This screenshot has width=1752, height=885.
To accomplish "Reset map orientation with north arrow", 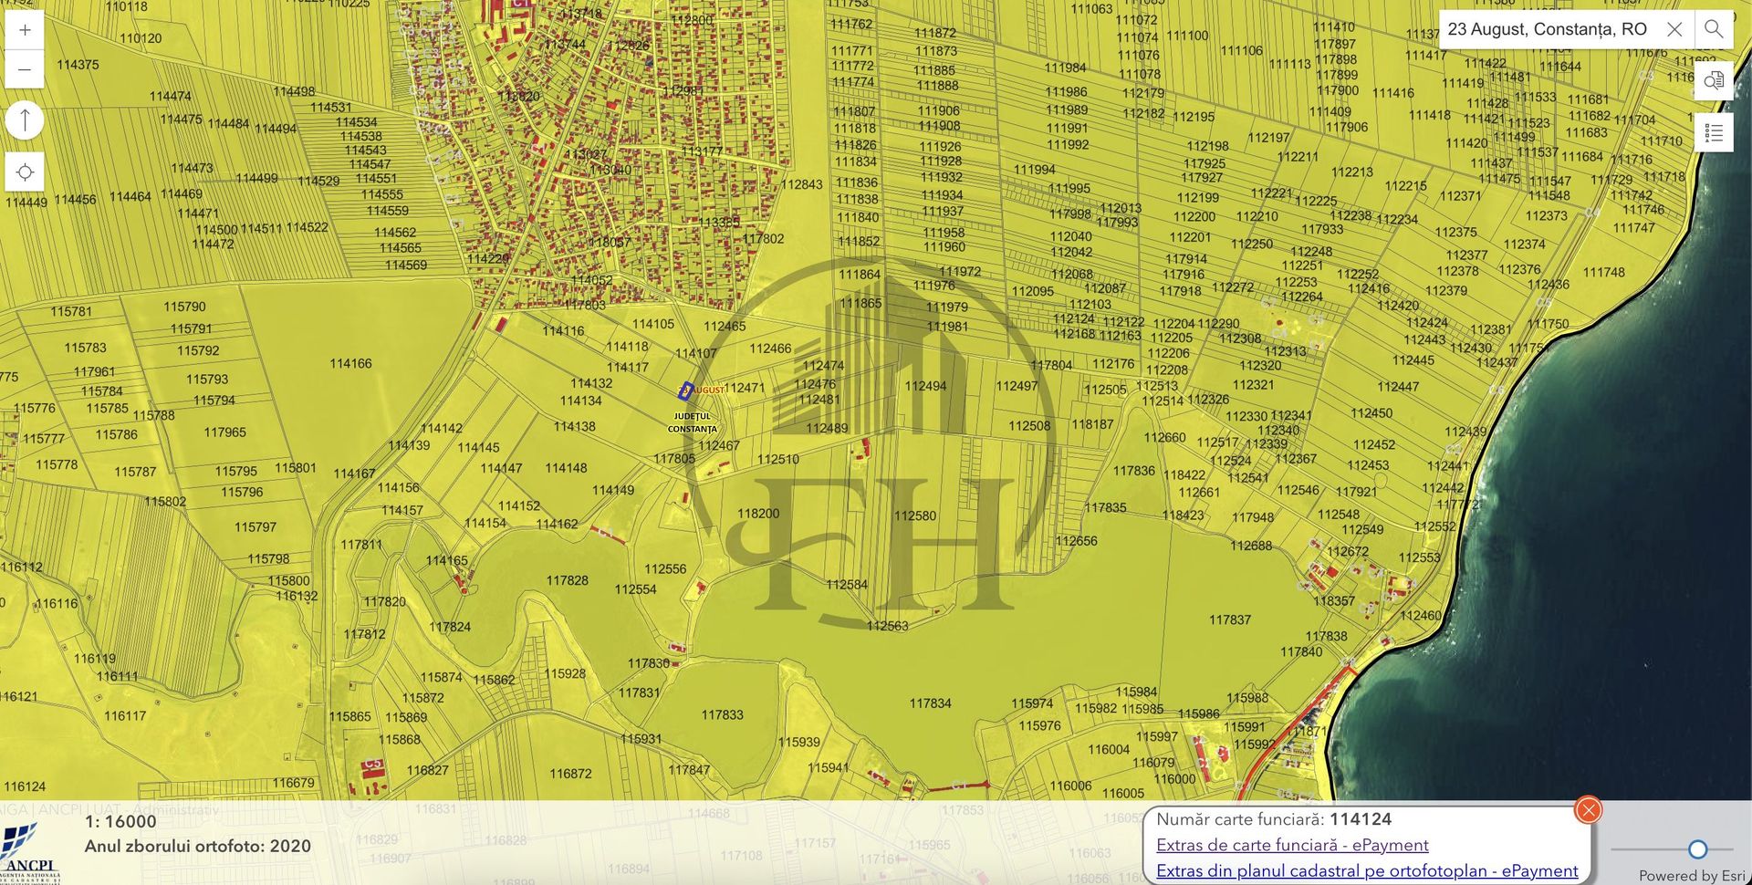I will [x=25, y=120].
